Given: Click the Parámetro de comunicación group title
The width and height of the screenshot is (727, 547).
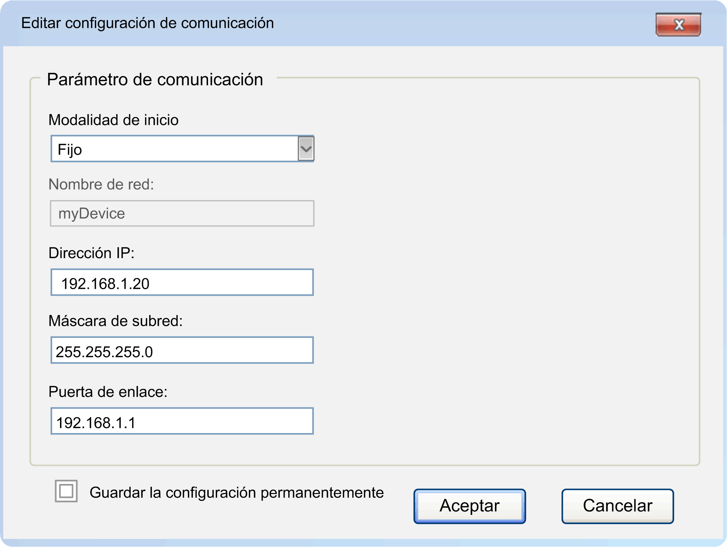Looking at the screenshot, I should [x=155, y=79].
